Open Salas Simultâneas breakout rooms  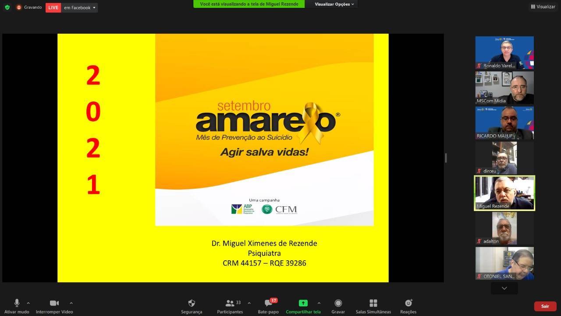click(373, 303)
